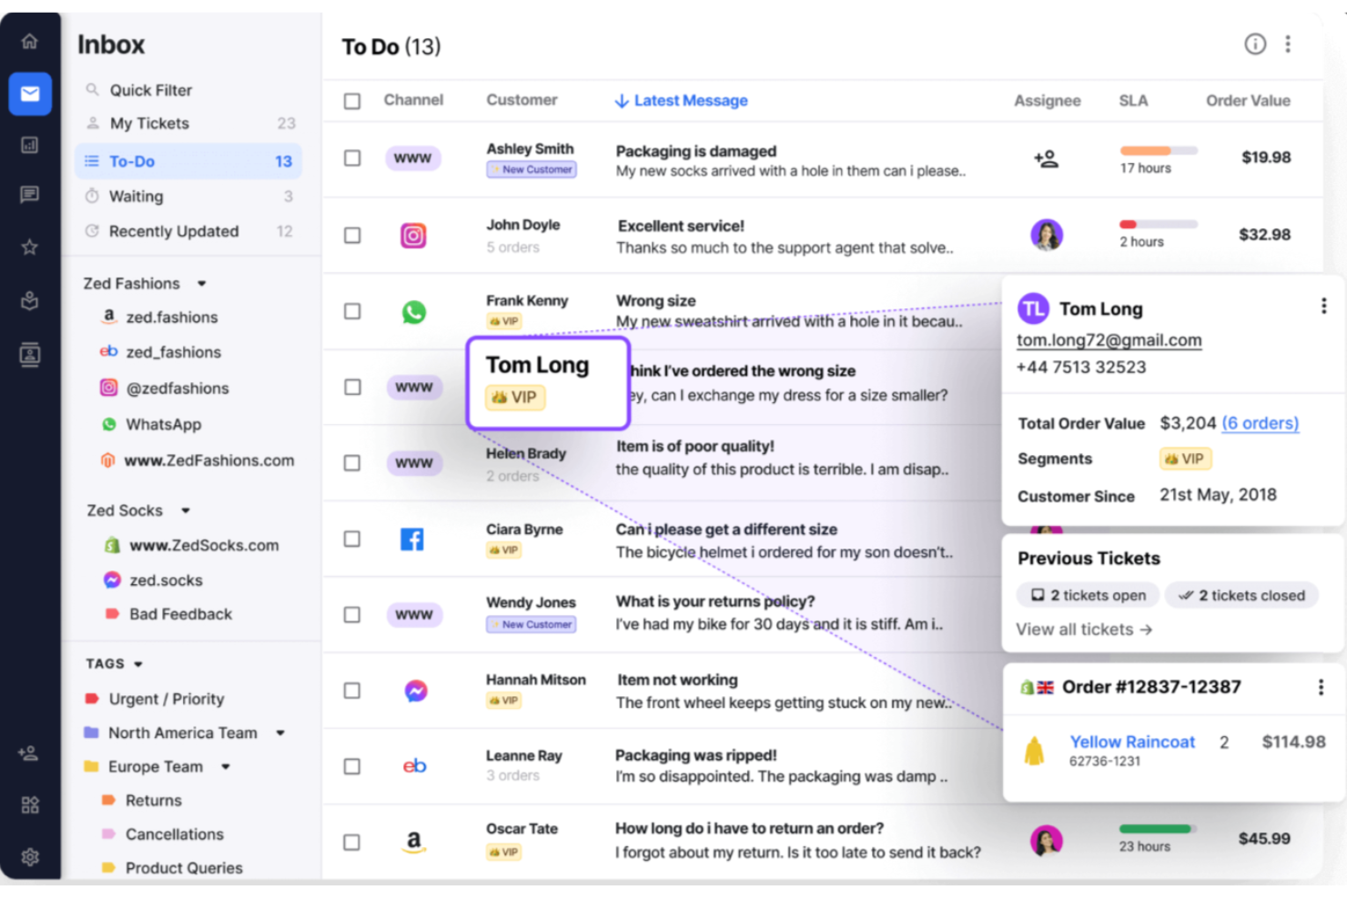Click the Instagram icon on John Doyle's ticket
The width and height of the screenshot is (1347, 898).
point(414,235)
